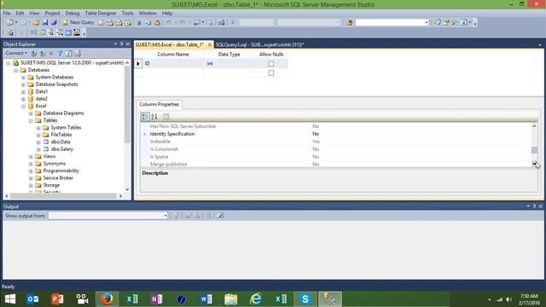The image size is (546, 307).
Task: Select the Column Properties tab
Action: click(160, 104)
